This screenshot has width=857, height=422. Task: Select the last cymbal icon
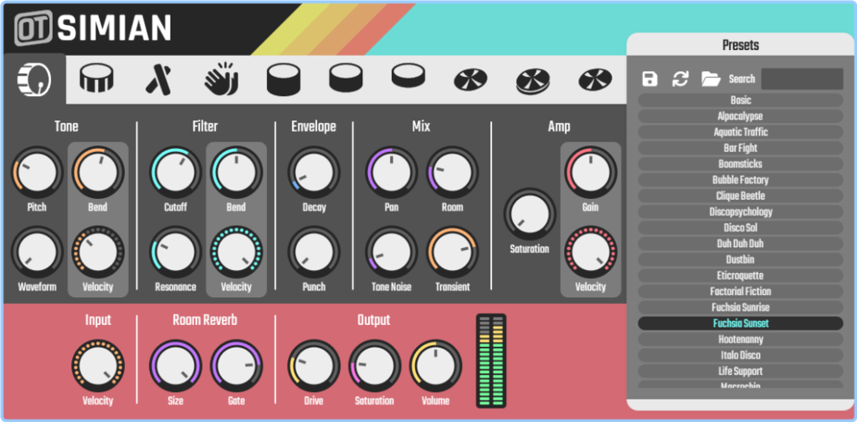(x=595, y=80)
